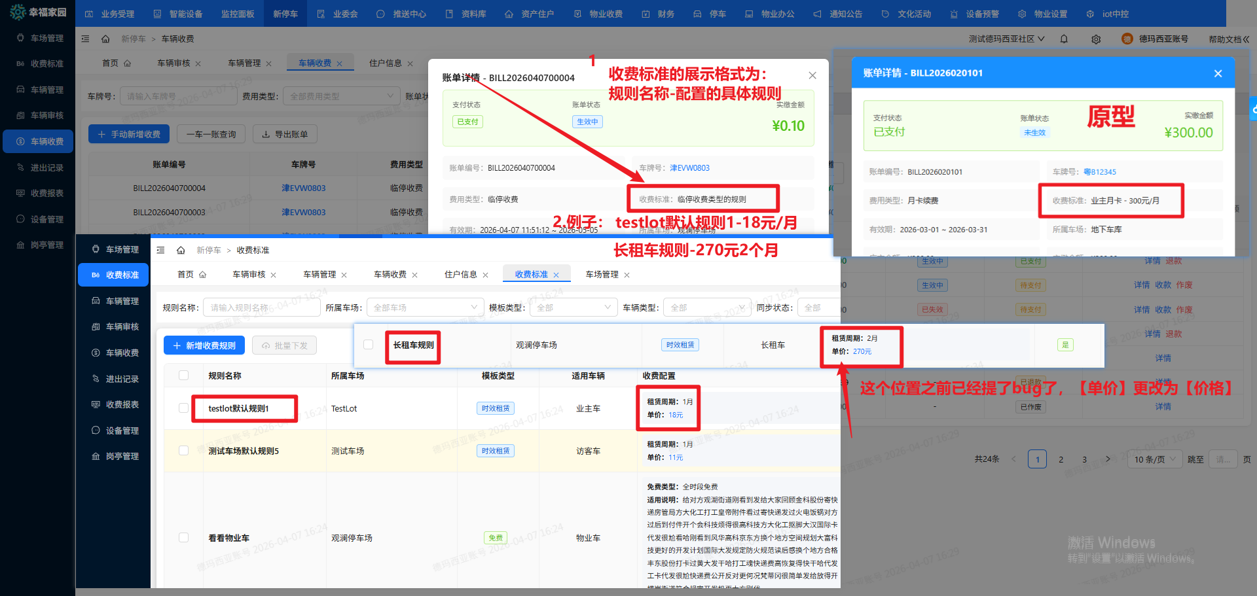Click the 新增收费规则 button
This screenshot has height=596, width=1257.
204,345
